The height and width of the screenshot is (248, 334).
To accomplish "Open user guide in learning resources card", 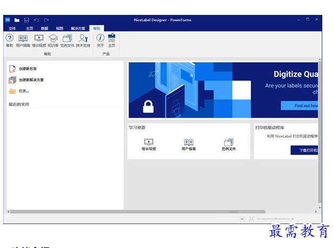I will coord(189,145).
